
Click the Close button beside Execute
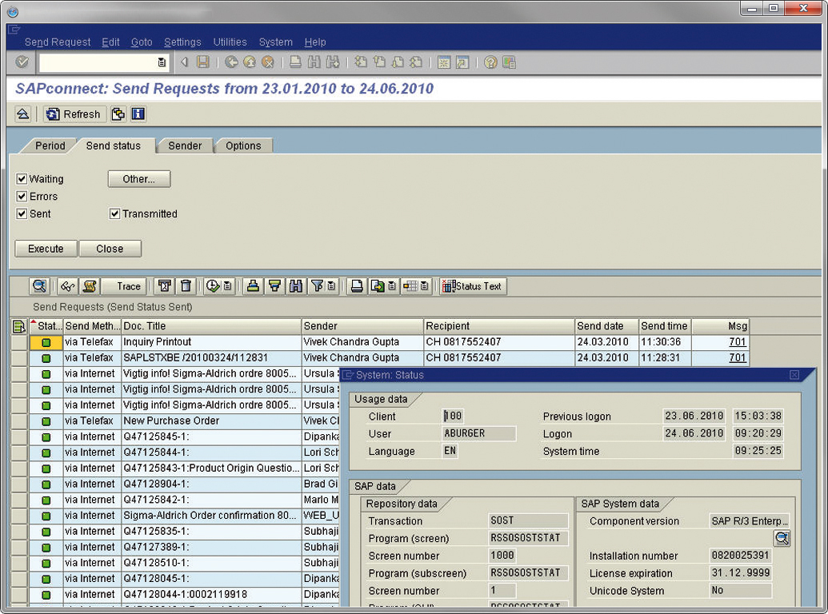pyautogui.click(x=110, y=249)
